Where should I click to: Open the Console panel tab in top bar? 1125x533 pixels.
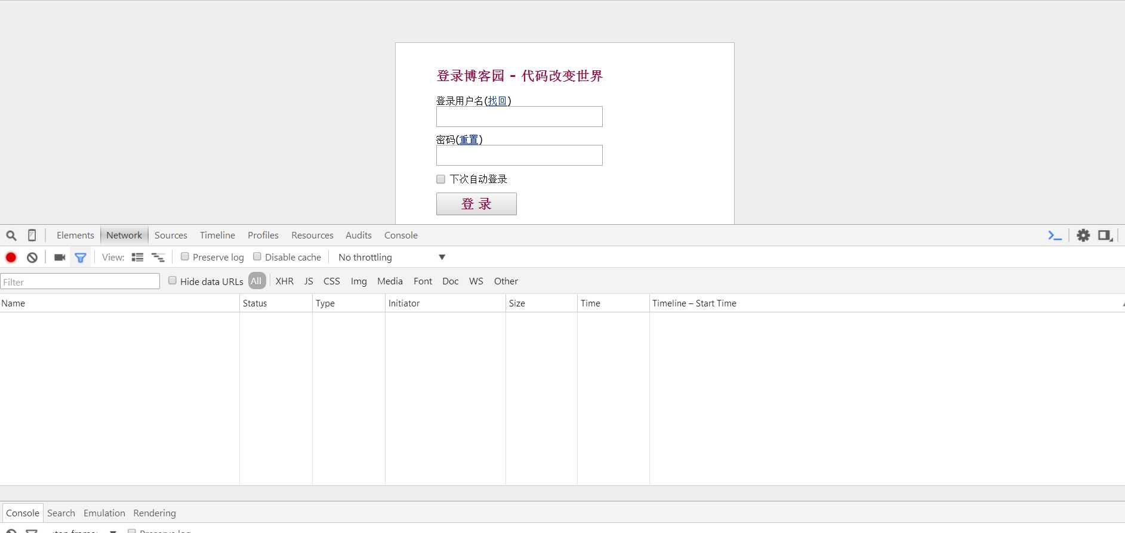[x=401, y=235]
